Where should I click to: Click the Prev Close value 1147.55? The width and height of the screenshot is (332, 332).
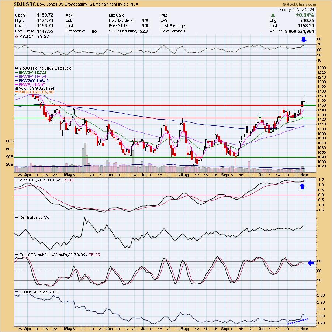tap(45, 31)
